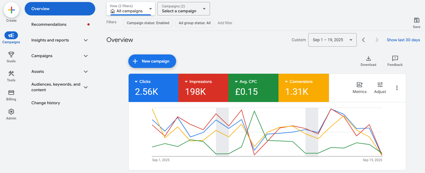Open the Sep 1 – 19 date range dropdown

tap(332, 40)
